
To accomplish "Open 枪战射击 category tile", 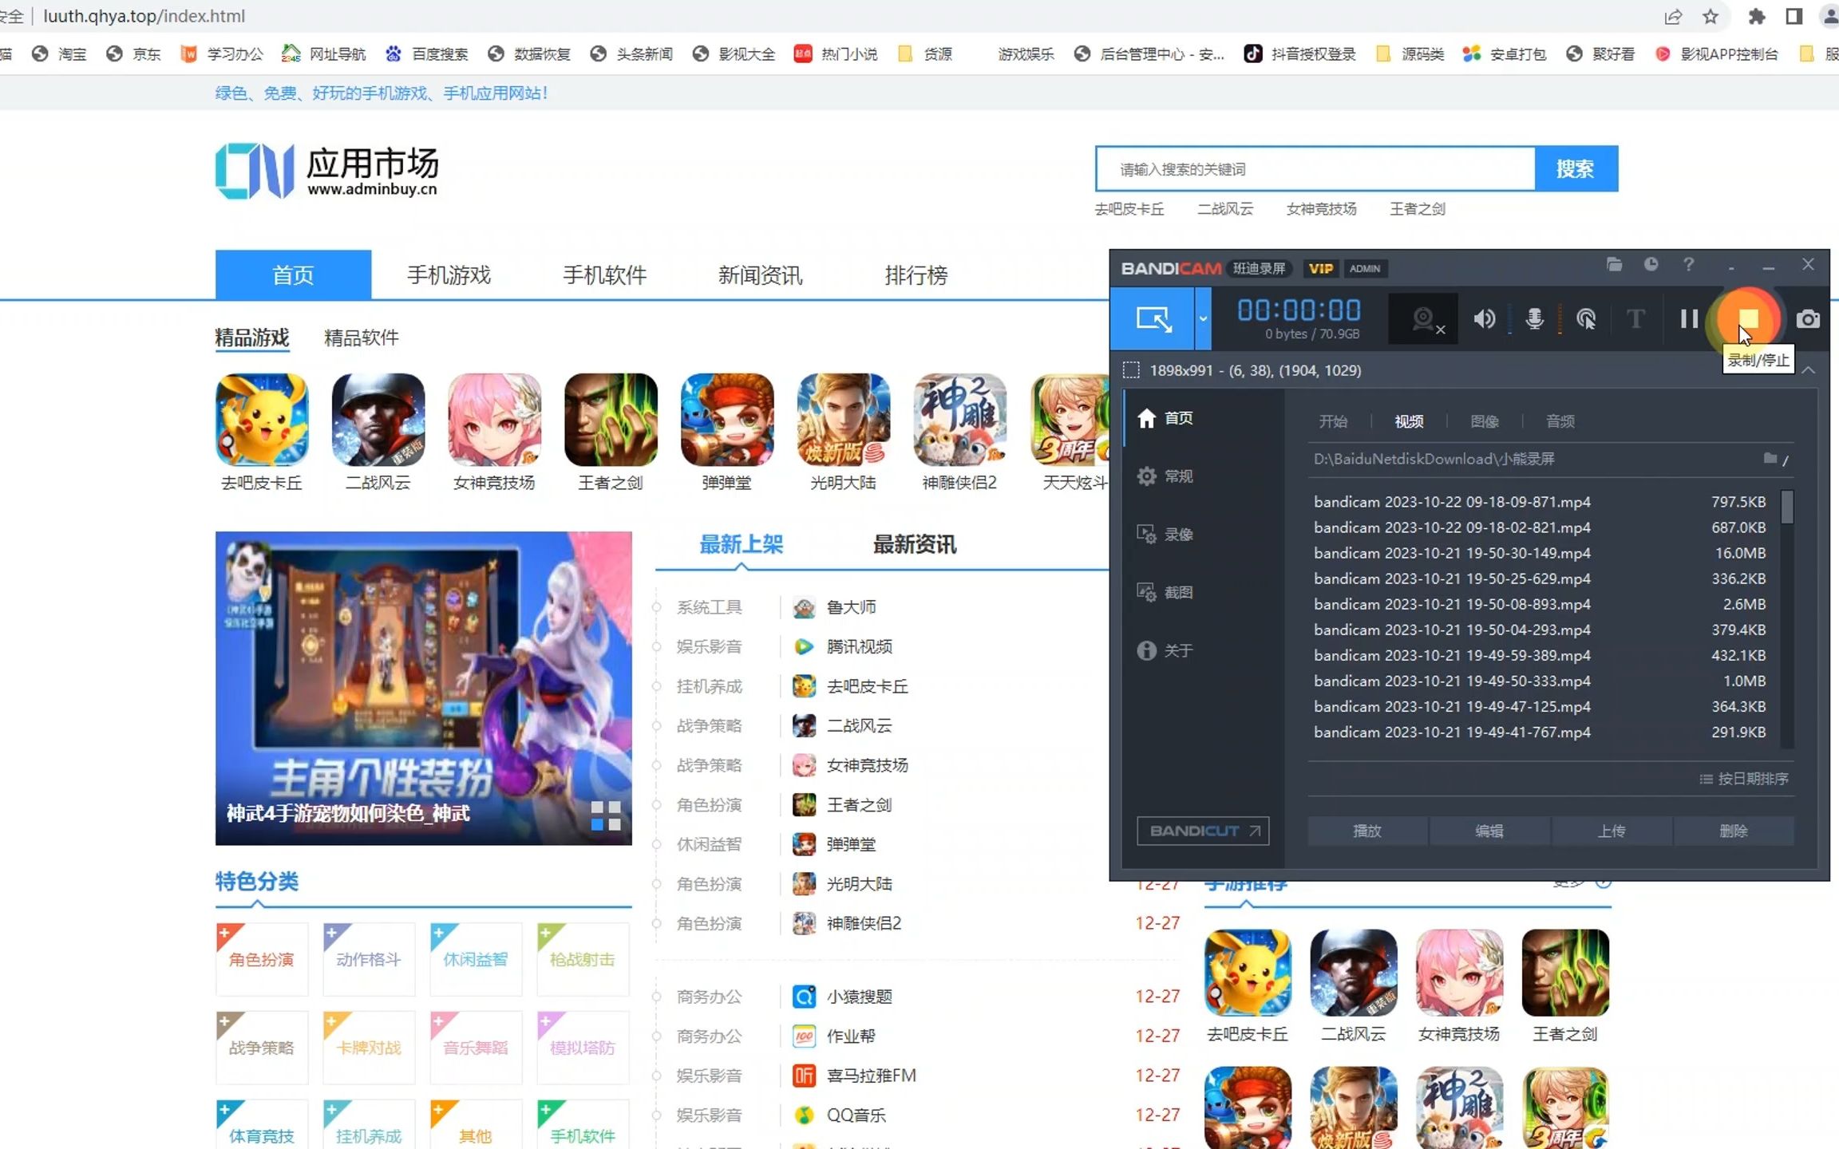I will (583, 959).
